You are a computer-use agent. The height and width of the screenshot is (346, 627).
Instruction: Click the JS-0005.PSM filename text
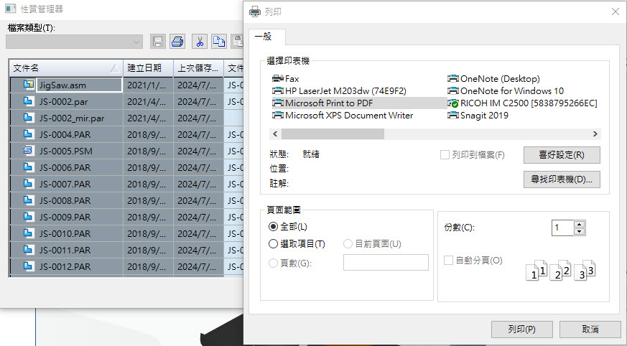[x=66, y=151]
